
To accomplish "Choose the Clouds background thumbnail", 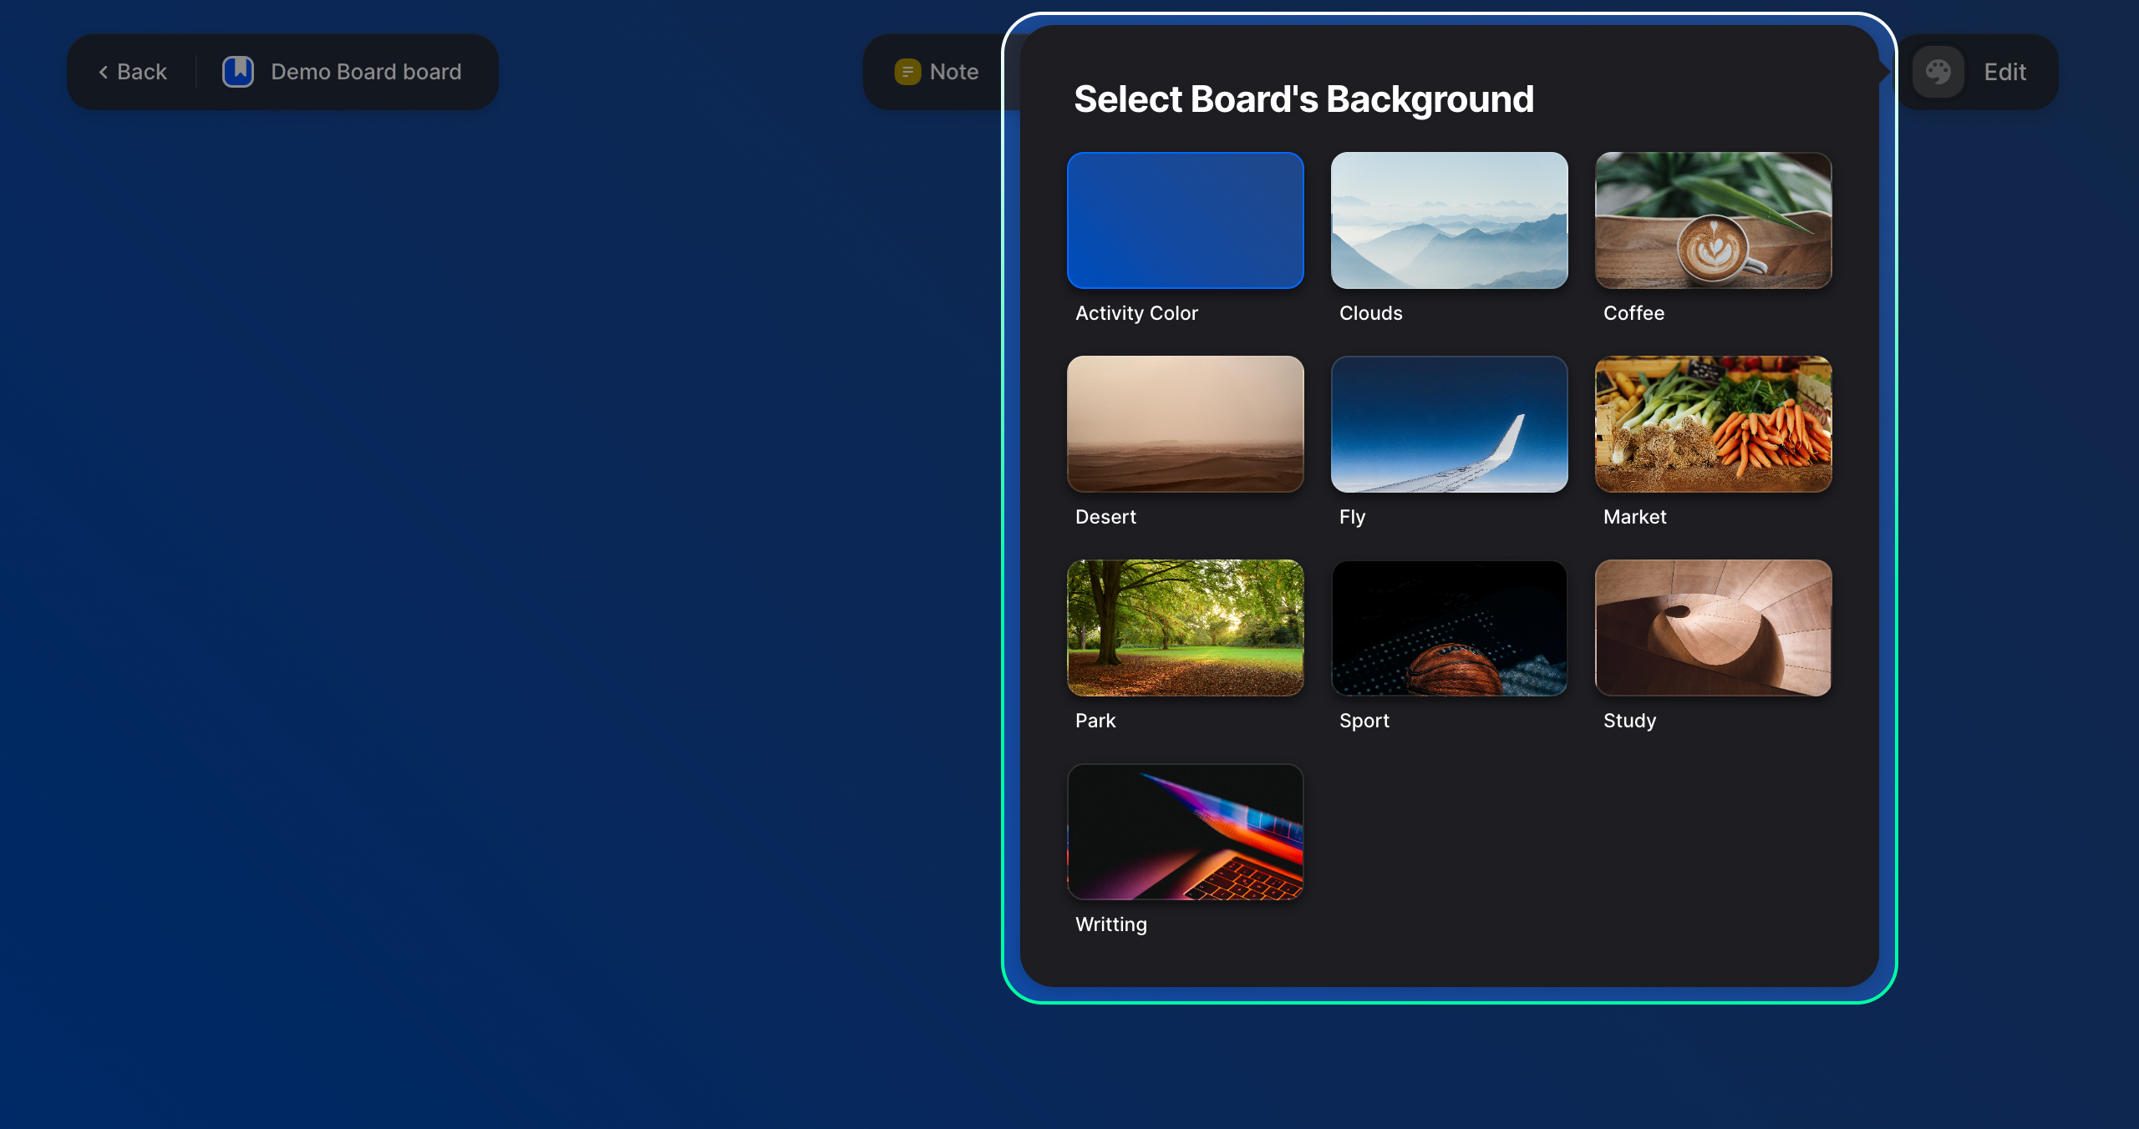I will (x=1449, y=220).
